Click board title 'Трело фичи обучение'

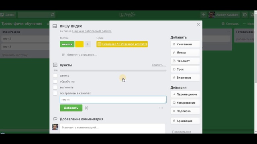(22, 24)
